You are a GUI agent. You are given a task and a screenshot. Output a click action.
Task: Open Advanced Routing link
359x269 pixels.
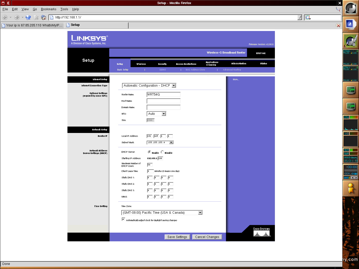[232, 70]
